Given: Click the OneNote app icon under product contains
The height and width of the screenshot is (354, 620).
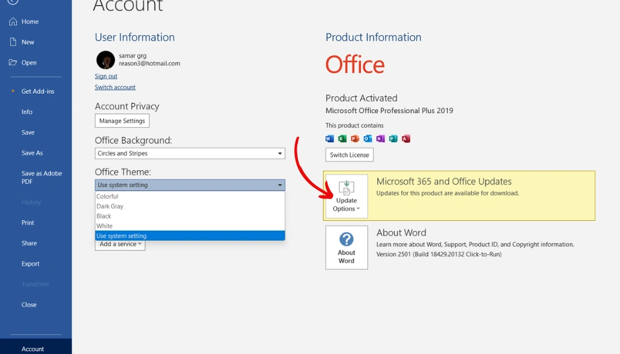Looking at the screenshot, I should [x=380, y=139].
